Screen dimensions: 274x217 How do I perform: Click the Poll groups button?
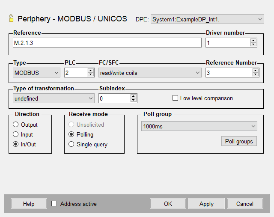tap(239, 141)
